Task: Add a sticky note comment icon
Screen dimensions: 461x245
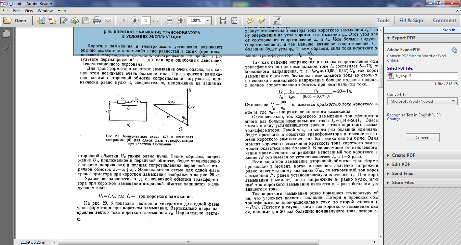Action: coord(250,21)
